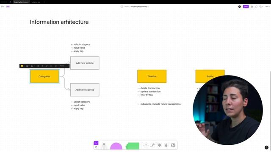The width and height of the screenshot is (271, 152).
Task: Open a new tab with plus button
Action: point(44,2)
